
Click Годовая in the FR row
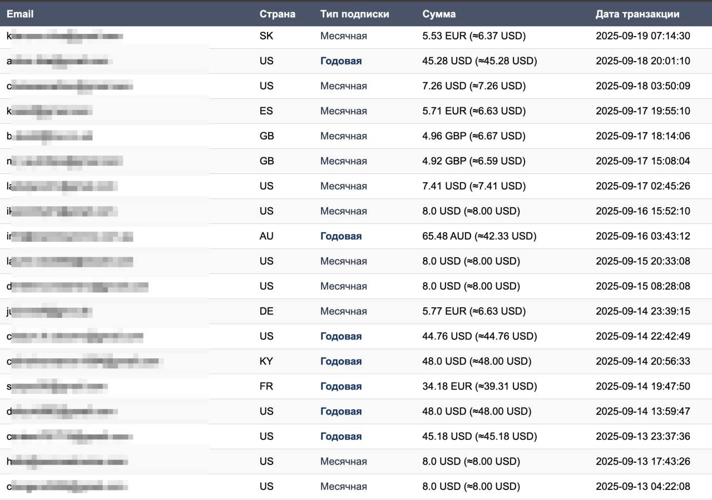[x=340, y=386]
